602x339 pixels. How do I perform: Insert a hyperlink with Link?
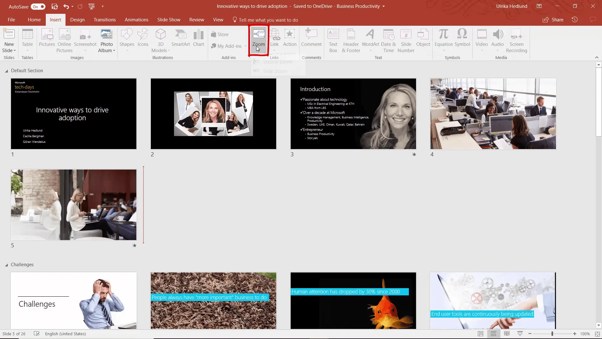pos(274,40)
